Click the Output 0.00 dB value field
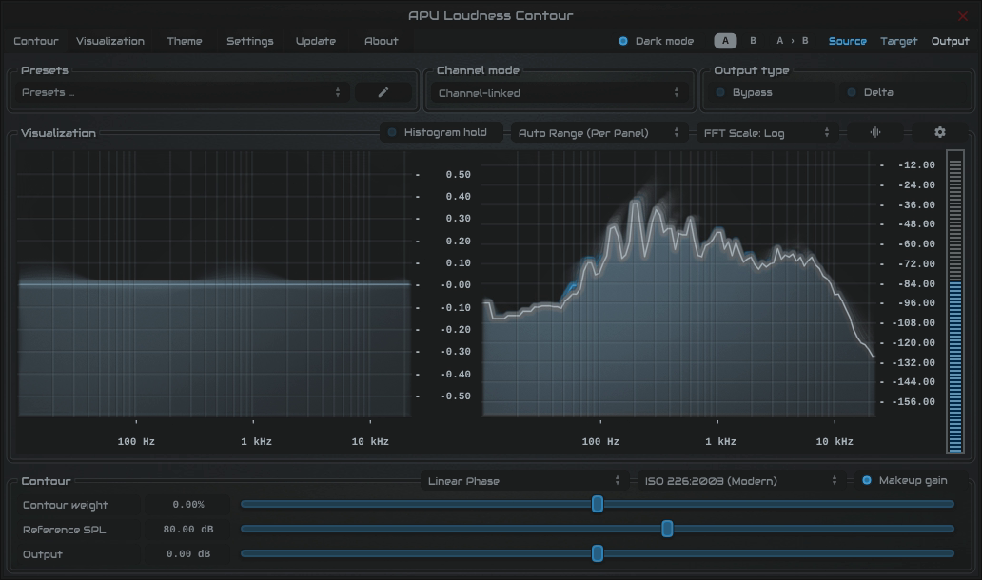 point(187,553)
